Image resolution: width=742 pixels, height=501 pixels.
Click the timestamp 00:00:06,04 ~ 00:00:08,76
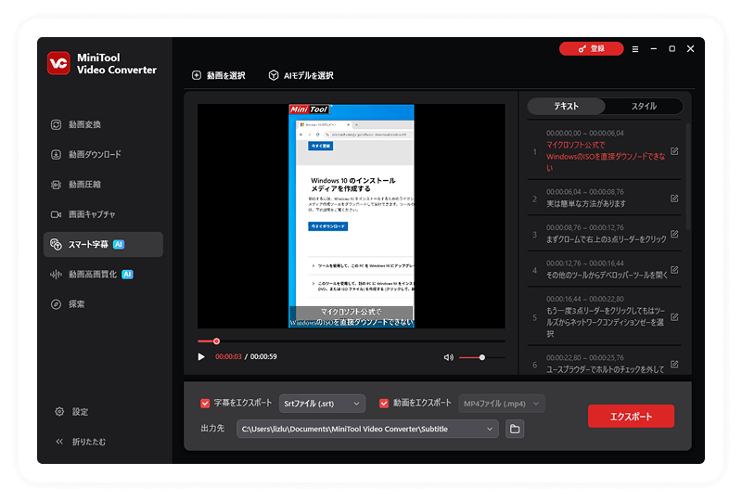(x=585, y=192)
